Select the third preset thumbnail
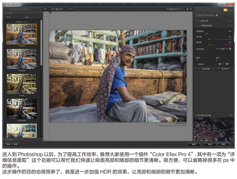 22,84
